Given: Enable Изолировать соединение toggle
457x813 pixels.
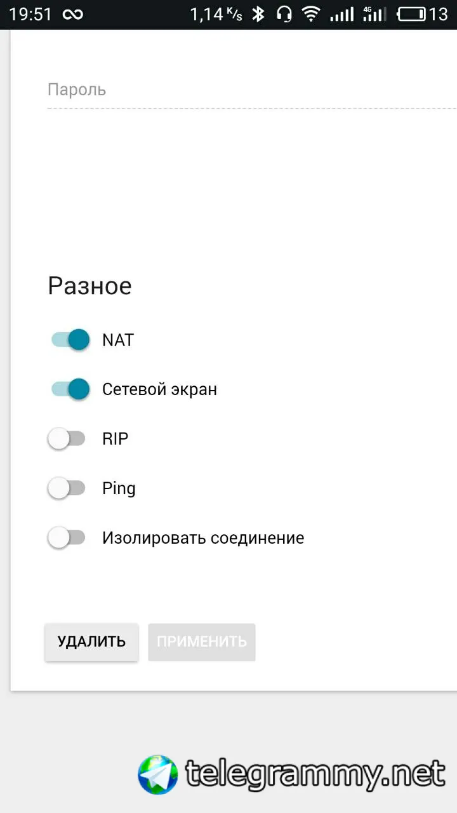Looking at the screenshot, I should click(x=67, y=538).
